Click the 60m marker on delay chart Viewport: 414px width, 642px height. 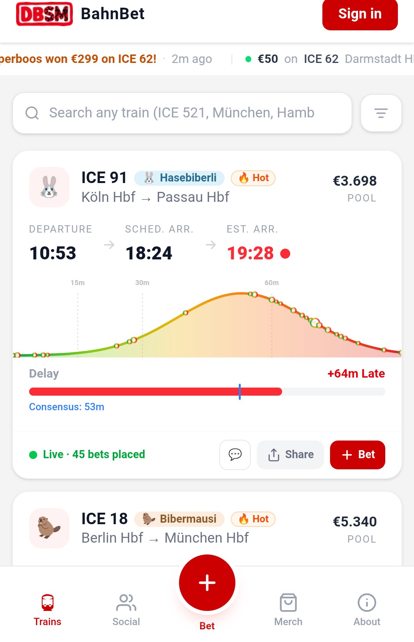click(x=271, y=283)
